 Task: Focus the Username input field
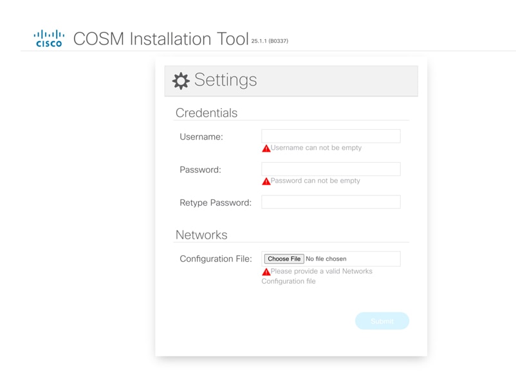point(331,136)
